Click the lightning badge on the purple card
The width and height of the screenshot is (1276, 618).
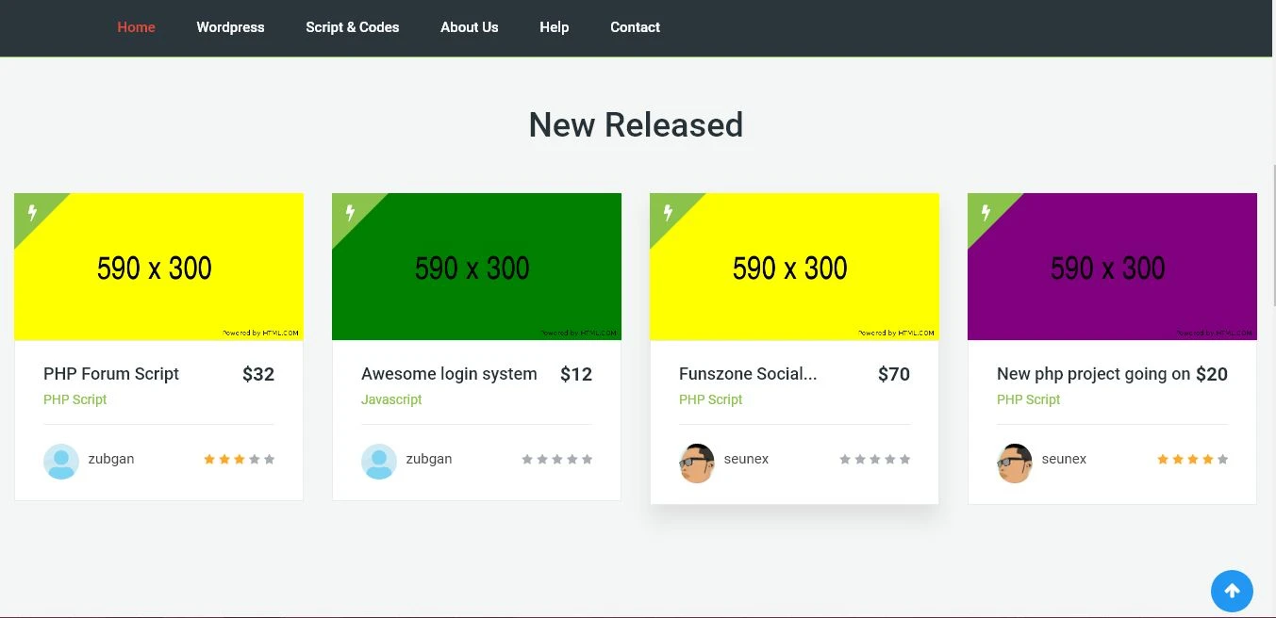tap(986, 212)
